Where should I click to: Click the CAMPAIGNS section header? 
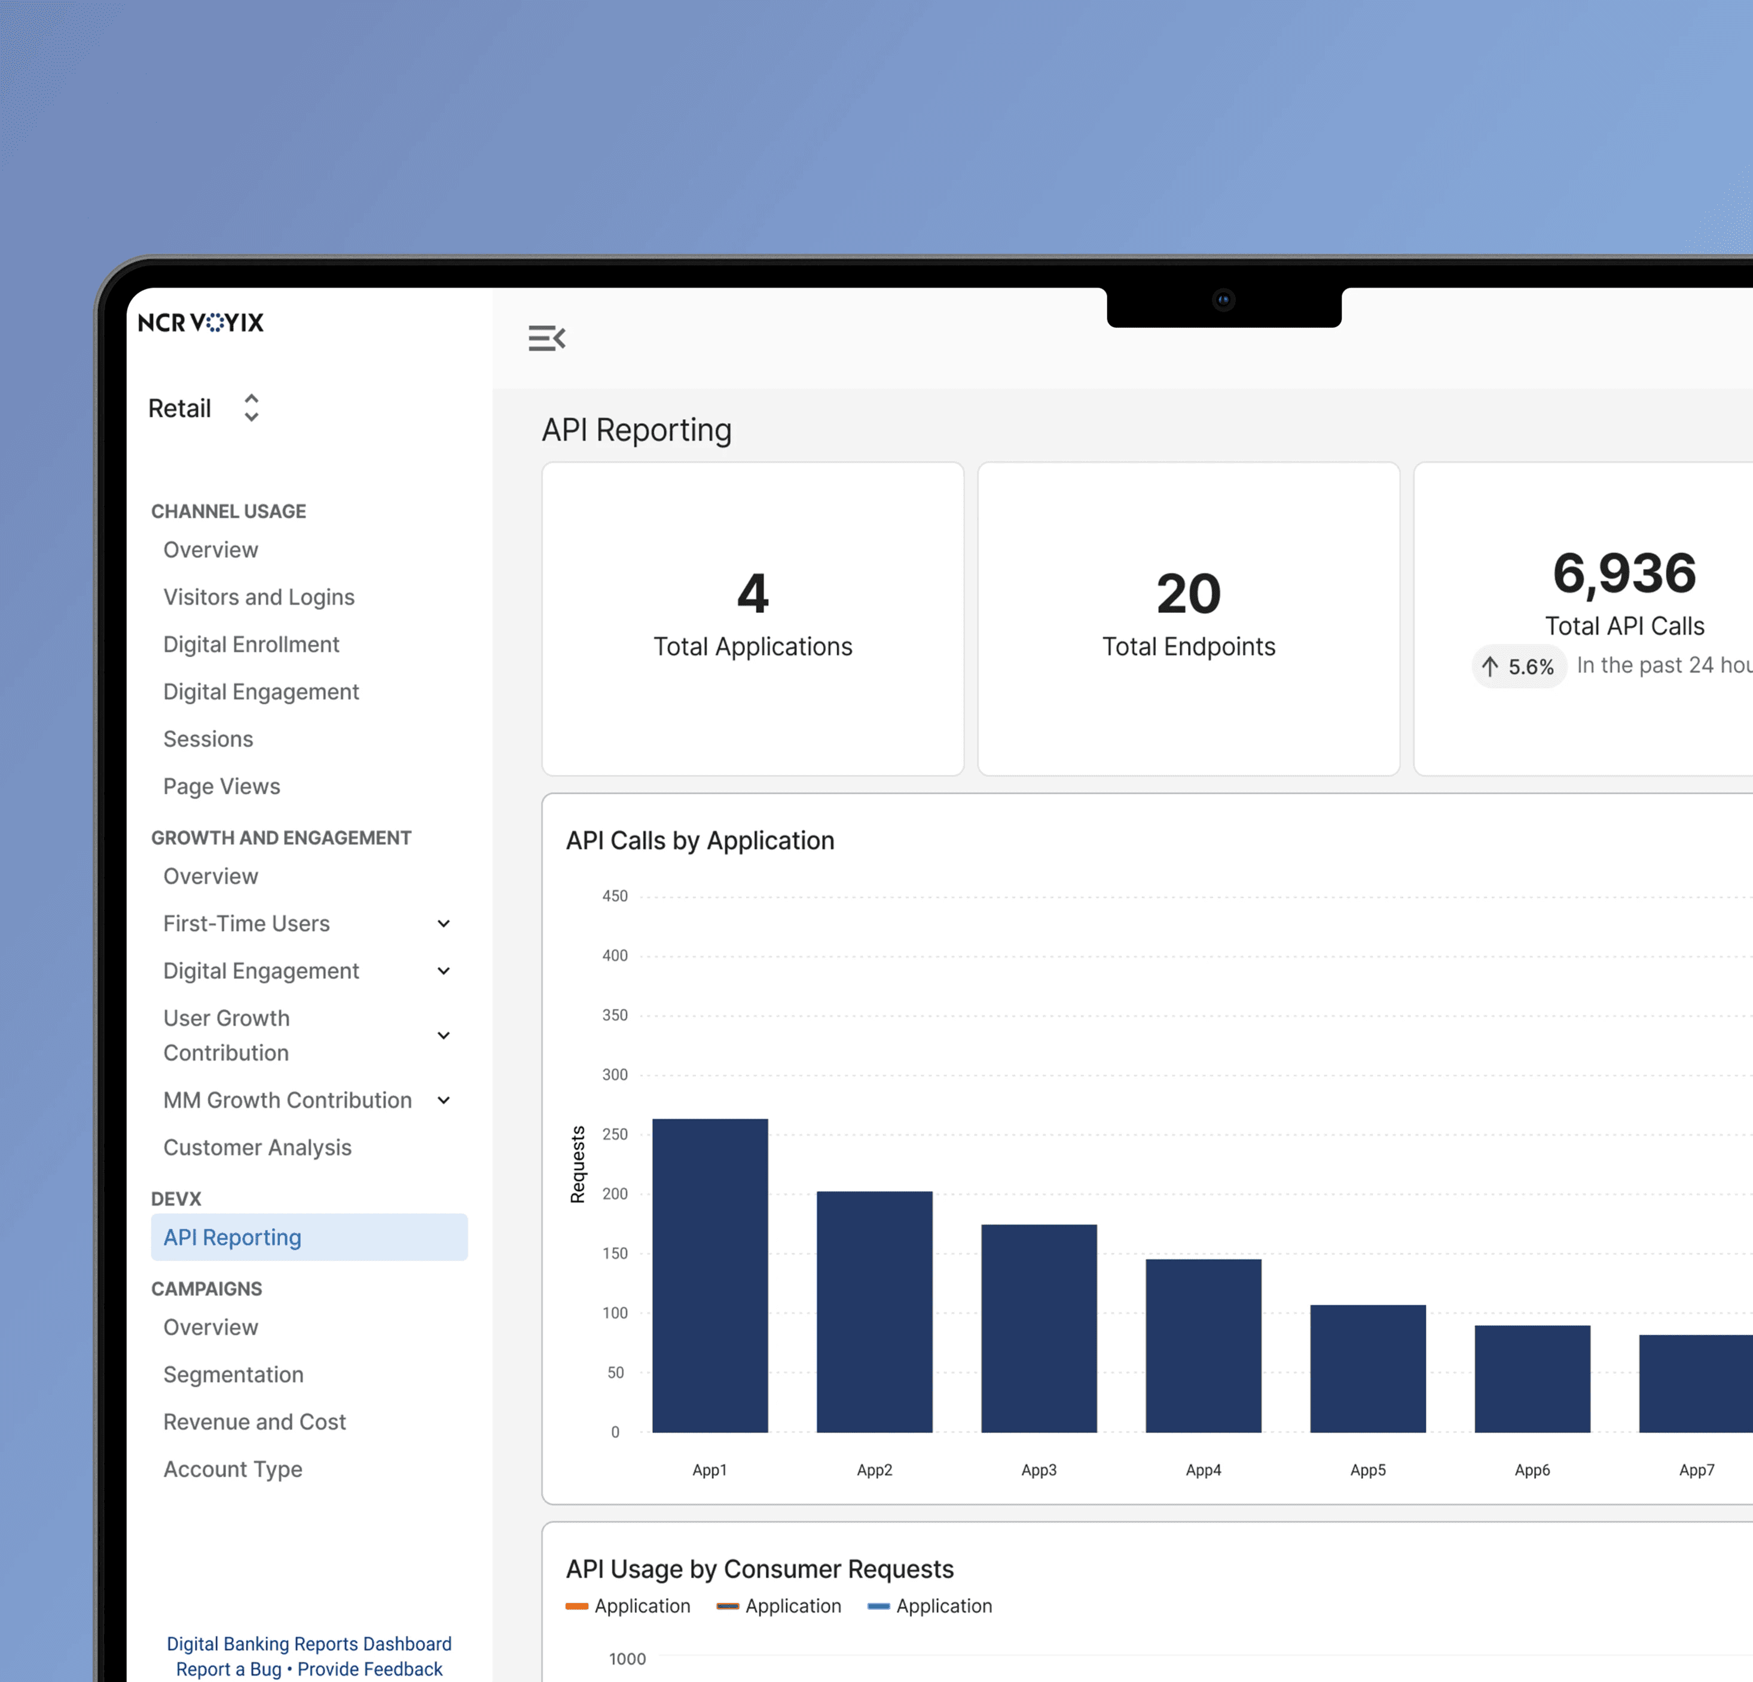pos(206,1289)
